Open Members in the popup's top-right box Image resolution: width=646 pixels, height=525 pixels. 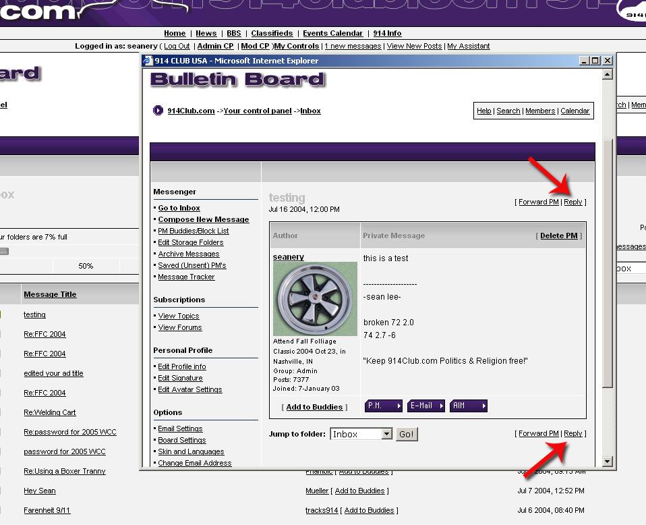pyautogui.click(x=541, y=111)
